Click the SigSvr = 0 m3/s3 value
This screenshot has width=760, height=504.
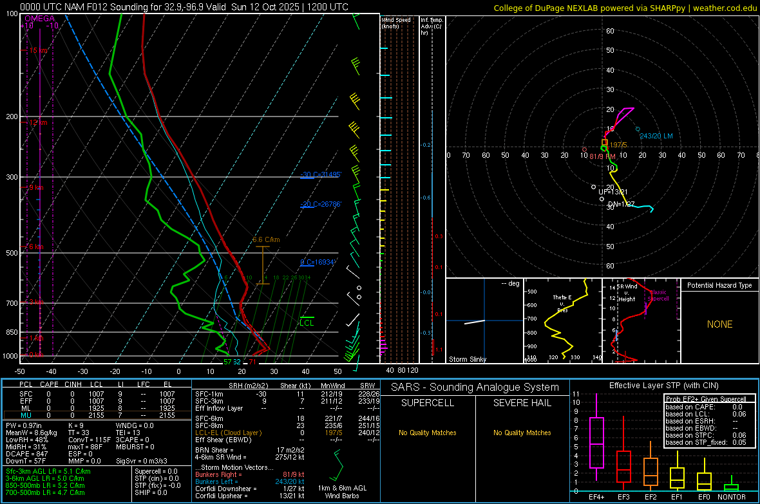point(142,461)
